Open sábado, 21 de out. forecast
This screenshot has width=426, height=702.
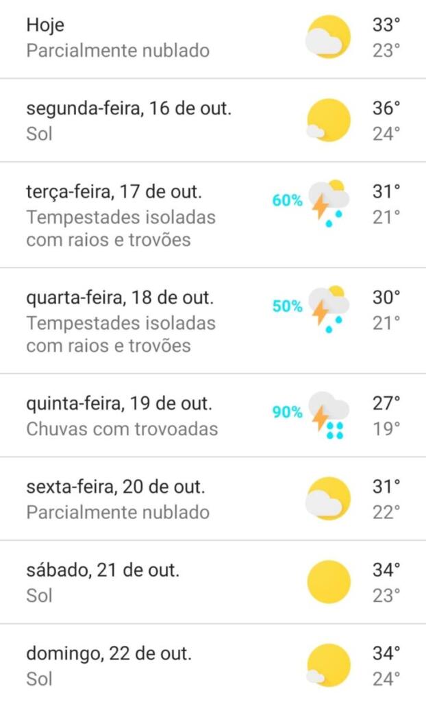point(103,570)
